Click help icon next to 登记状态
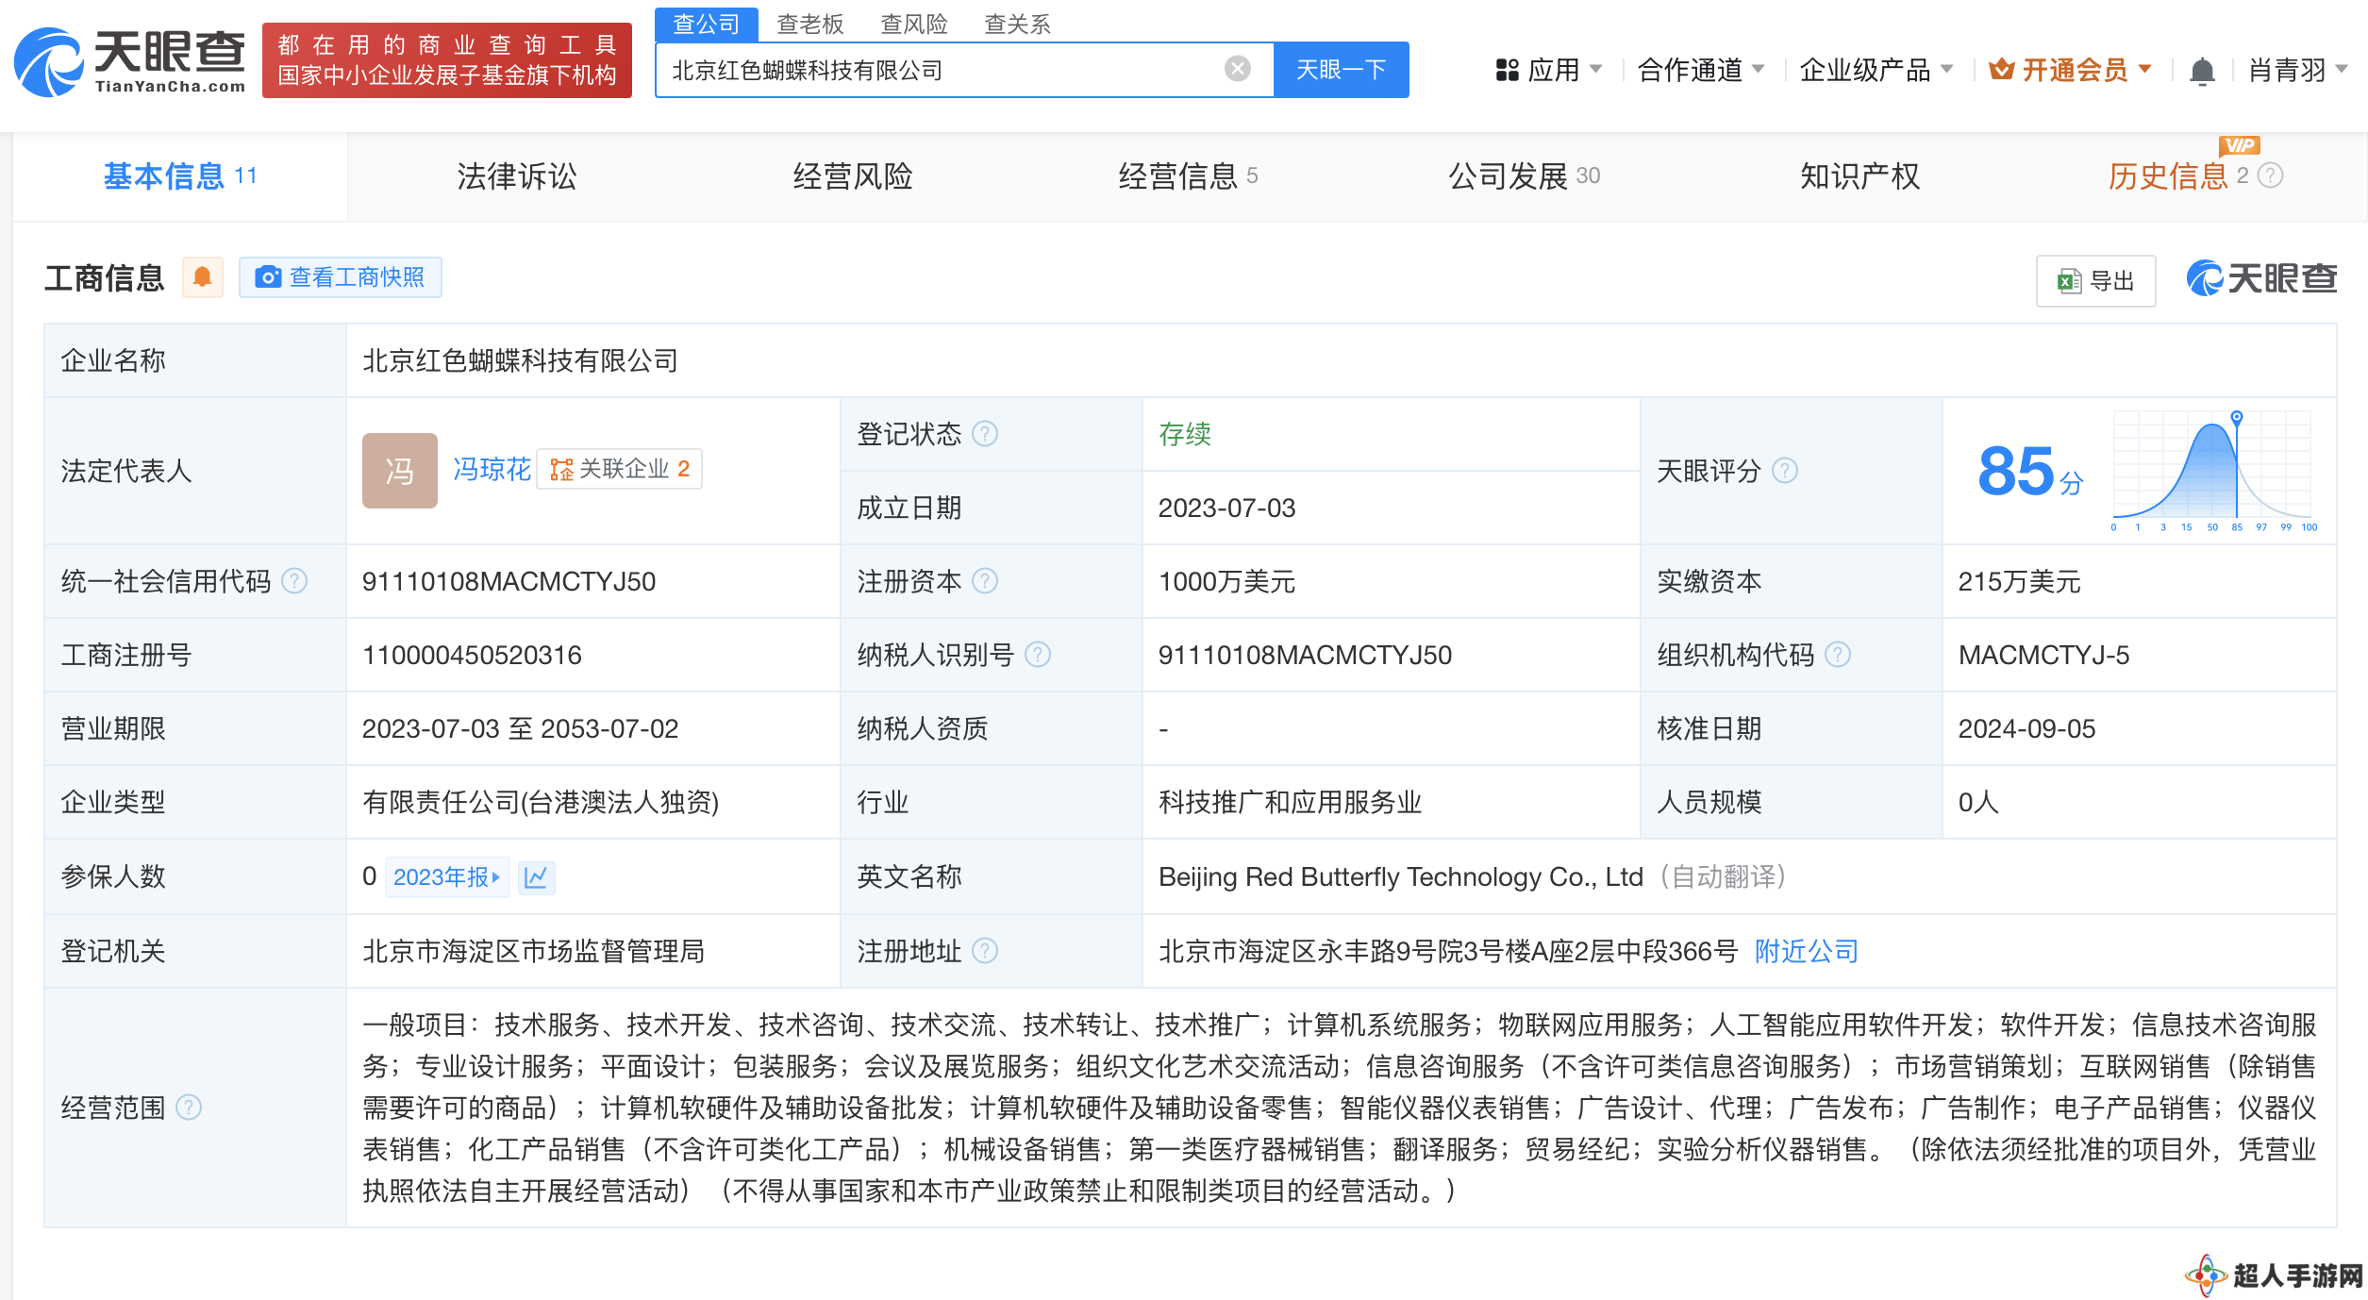The height and width of the screenshot is (1300, 2368). point(984,434)
